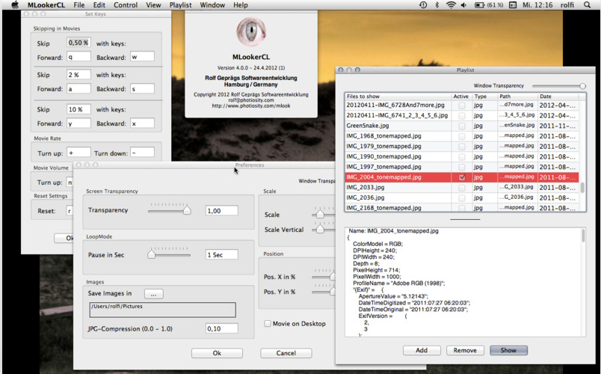The height and width of the screenshot is (374, 601).
Task: Sort by Type column header
Action: (484, 96)
